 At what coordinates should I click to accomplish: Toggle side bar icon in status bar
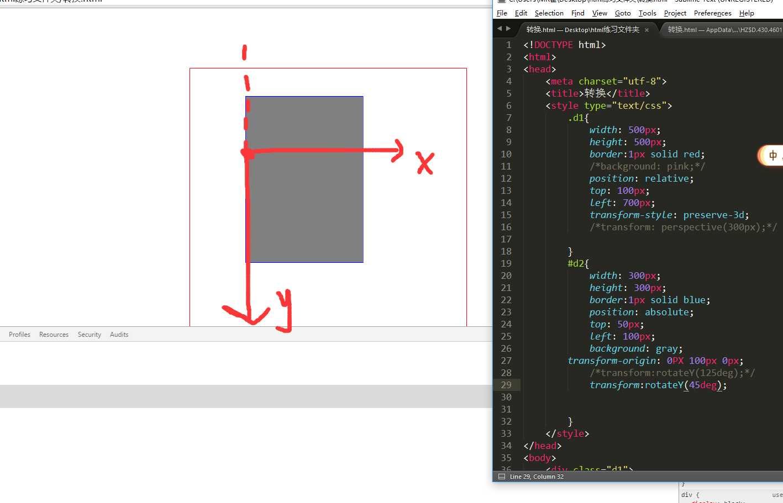(501, 476)
